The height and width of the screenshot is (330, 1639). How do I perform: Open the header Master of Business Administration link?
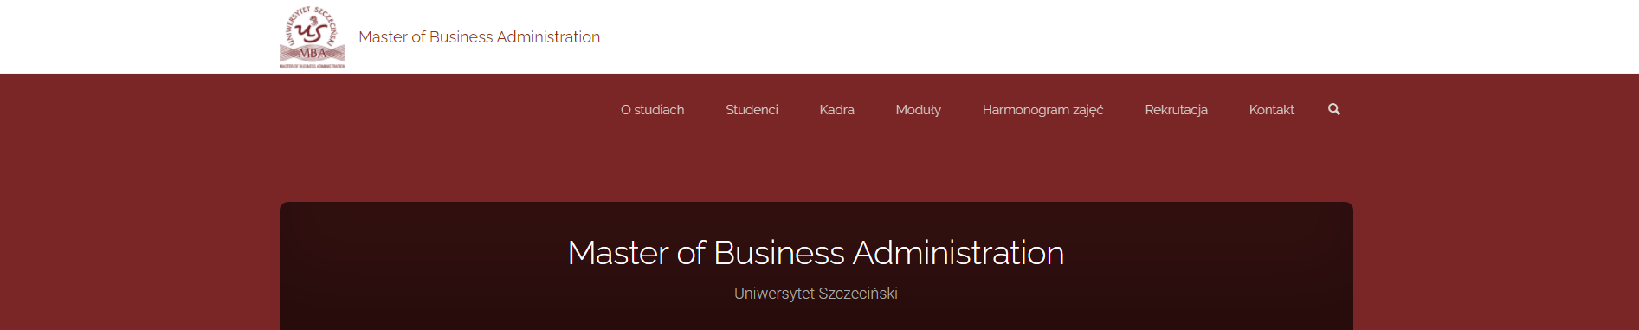(x=479, y=37)
